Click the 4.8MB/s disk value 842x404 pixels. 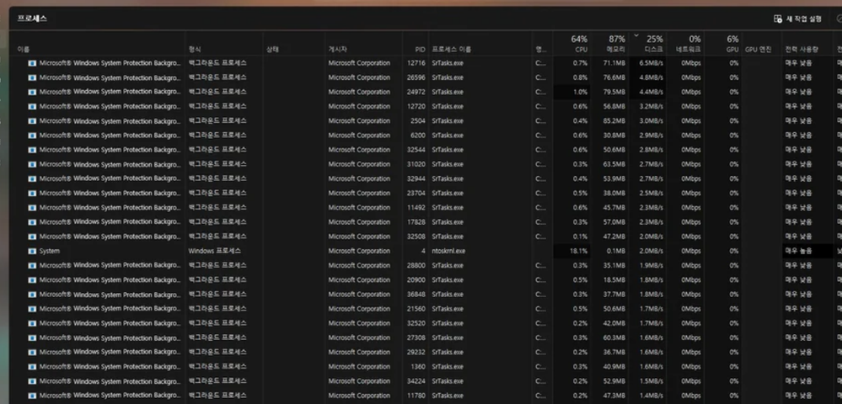pyautogui.click(x=651, y=77)
